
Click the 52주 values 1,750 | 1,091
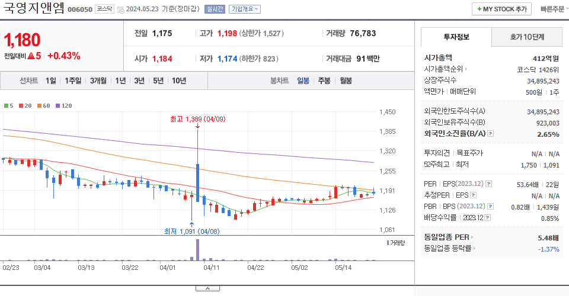click(540, 165)
